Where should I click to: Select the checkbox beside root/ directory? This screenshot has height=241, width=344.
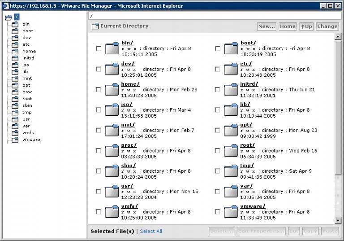(x=218, y=150)
